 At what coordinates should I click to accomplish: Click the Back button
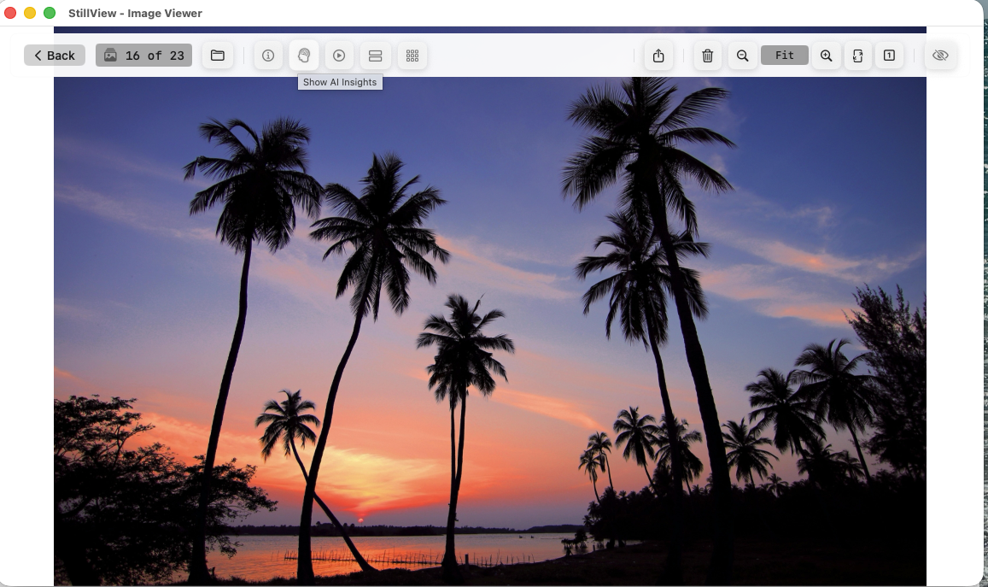point(55,56)
